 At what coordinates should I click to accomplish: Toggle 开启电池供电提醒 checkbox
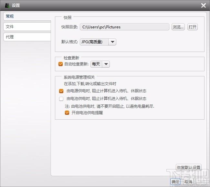click(x=67, y=113)
